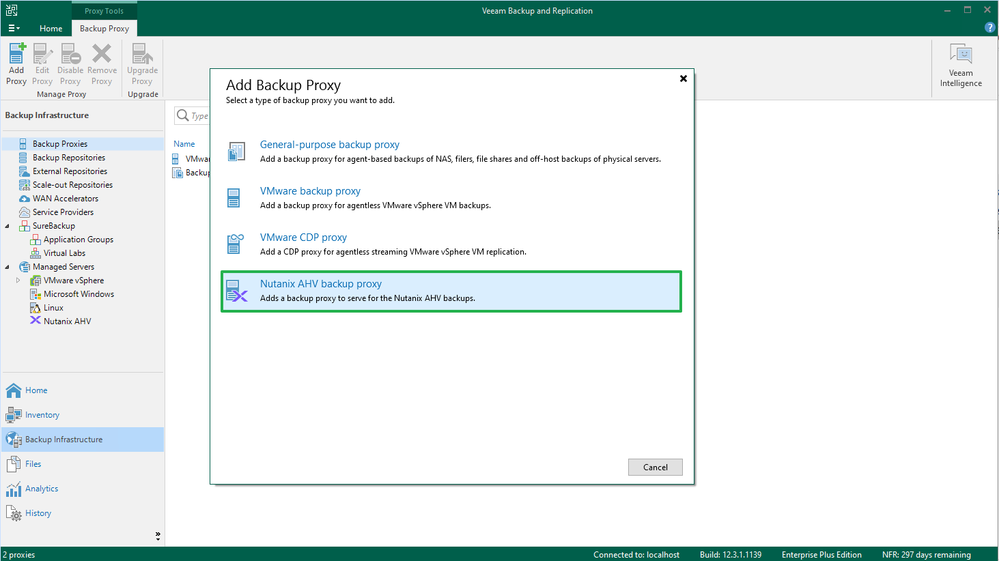
Task: Select the Backup Proxy ribbon tab
Action: tap(104, 28)
